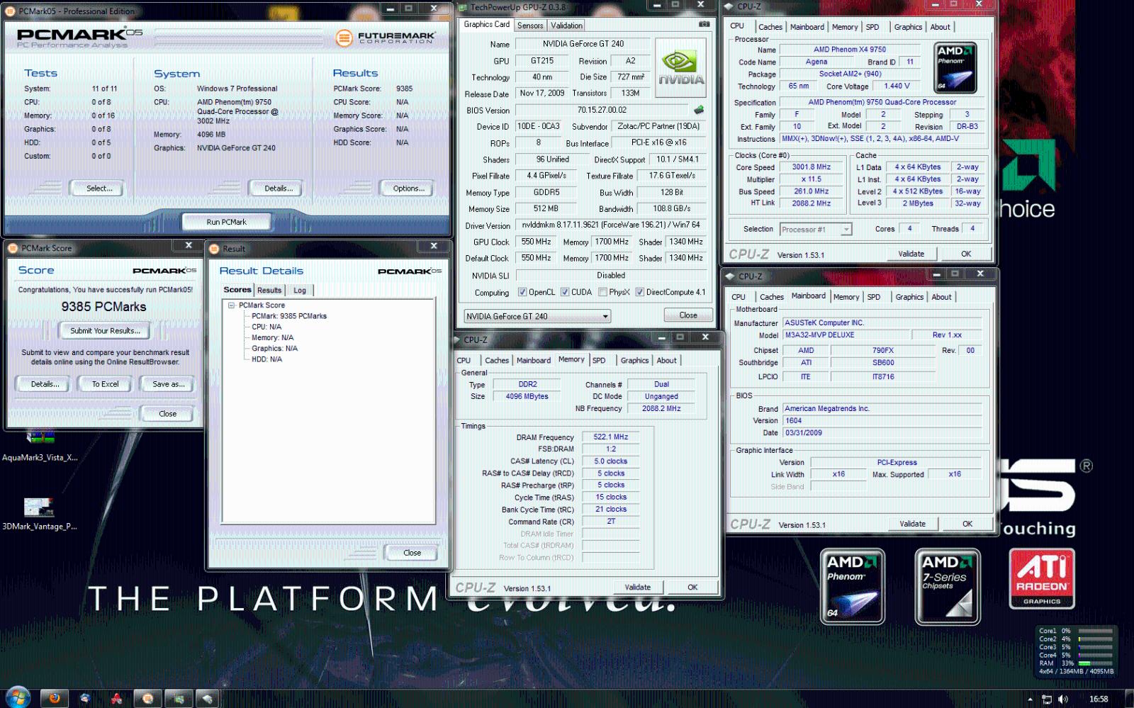
Task: Click the GPU-Z Name field NVIDIA GeForce GT 240
Action: (583, 44)
